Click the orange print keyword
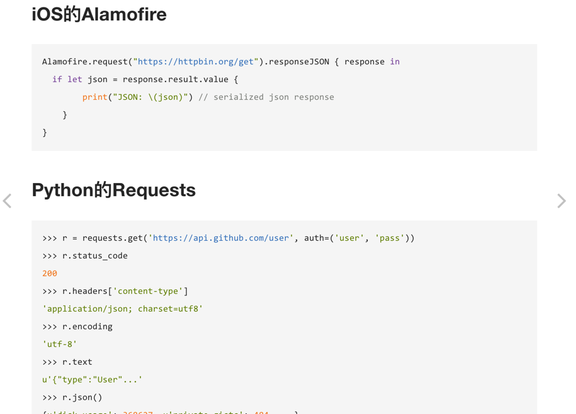The width and height of the screenshot is (576, 414). pyautogui.click(x=95, y=97)
